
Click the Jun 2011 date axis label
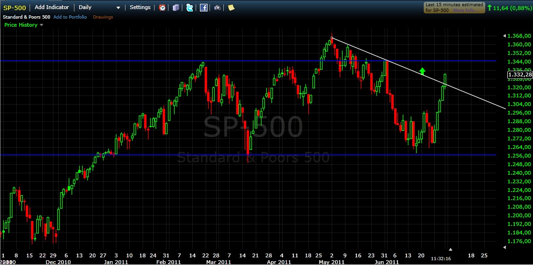point(387,262)
